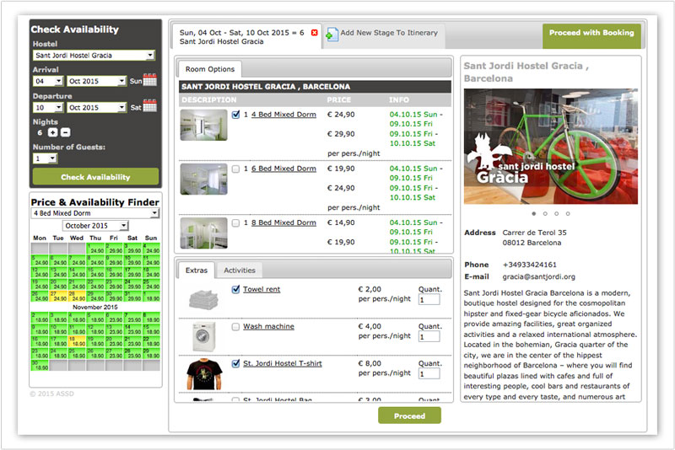Open the Departure day dropdown
Viewport: 675px width, 450px height.
tap(48, 108)
